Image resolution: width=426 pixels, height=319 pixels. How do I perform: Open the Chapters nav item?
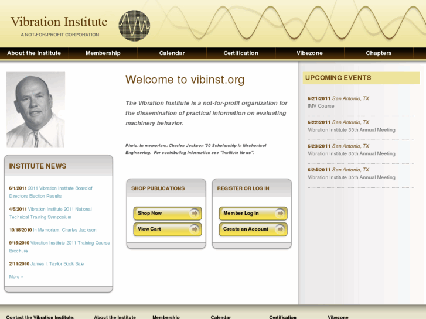[x=379, y=53]
